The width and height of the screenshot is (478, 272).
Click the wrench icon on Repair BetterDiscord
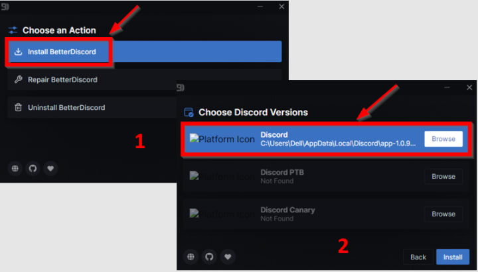click(19, 79)
